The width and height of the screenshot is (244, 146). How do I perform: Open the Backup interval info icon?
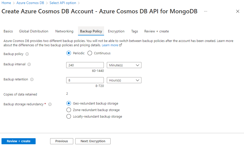[x=29, y=64]
